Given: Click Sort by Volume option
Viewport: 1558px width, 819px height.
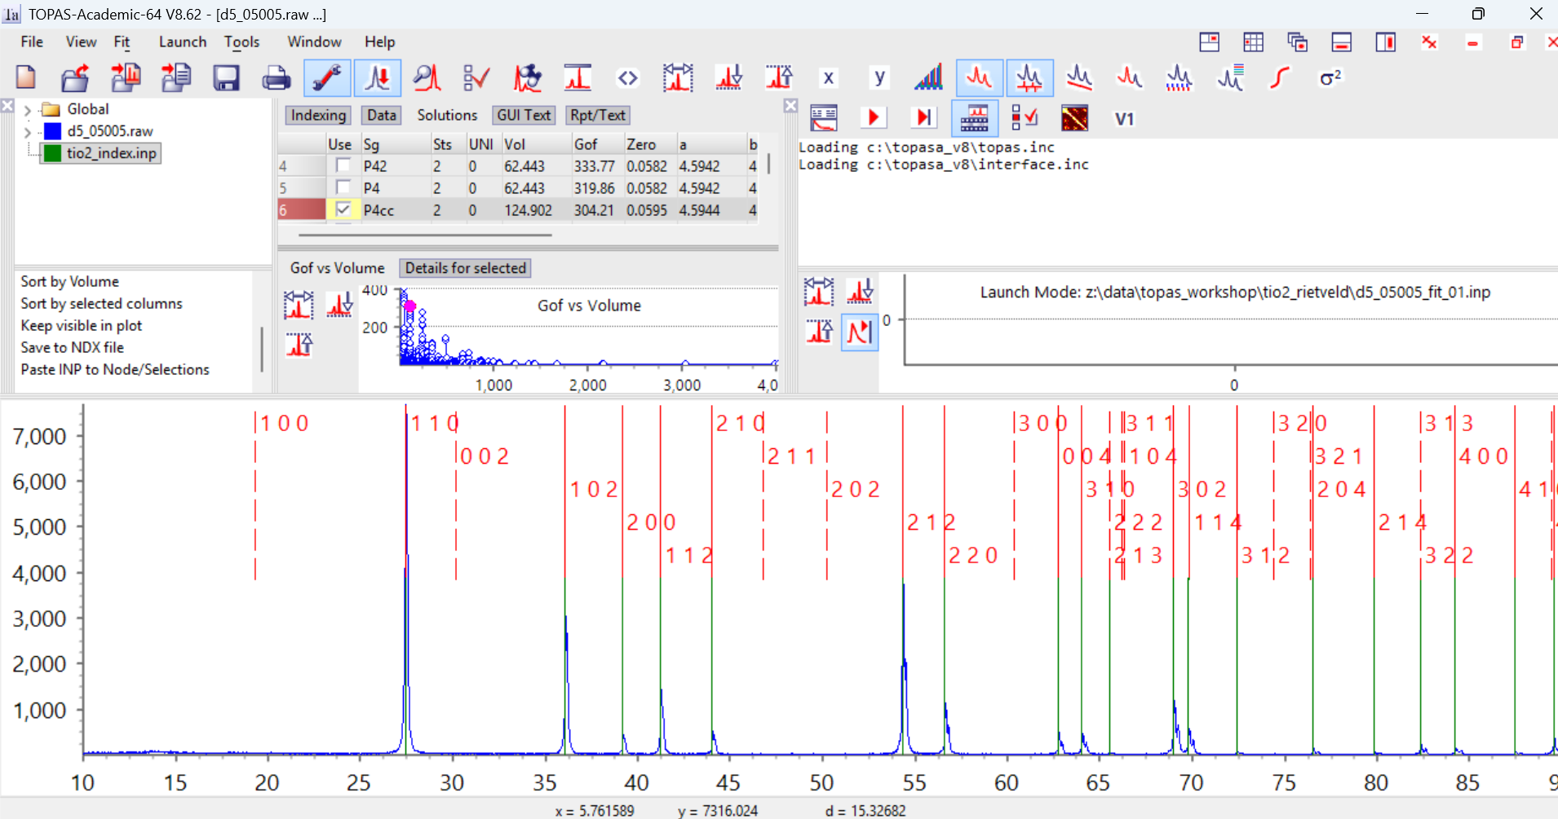Looking at the screenshot, I should click(x=70, y=281).
